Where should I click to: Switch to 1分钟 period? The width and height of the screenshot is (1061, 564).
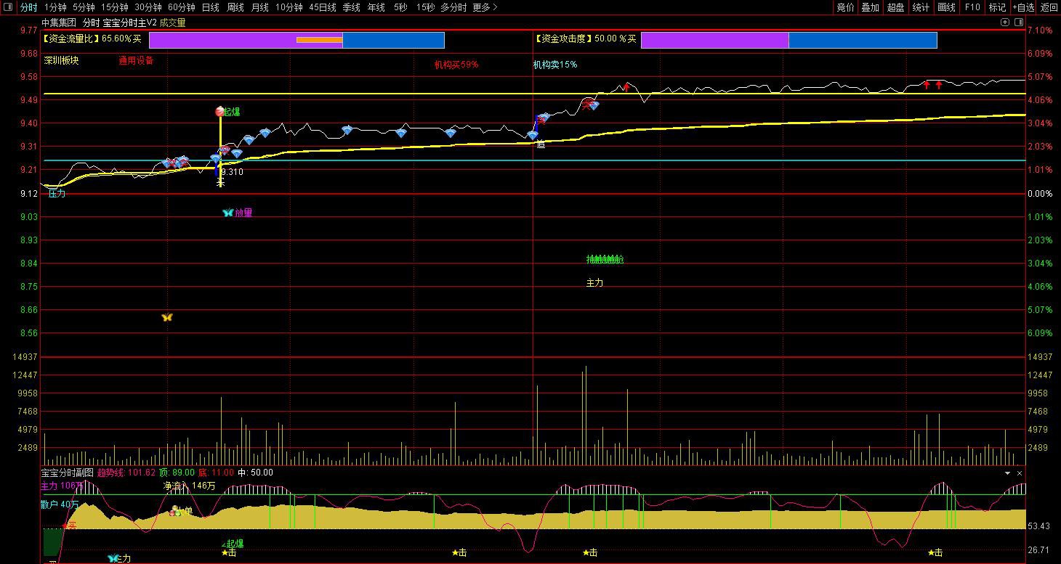pos(55,7)
